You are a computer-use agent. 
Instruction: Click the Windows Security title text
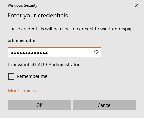tap(22, 5)
